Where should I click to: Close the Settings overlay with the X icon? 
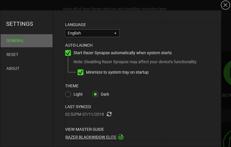pos(226,5)
